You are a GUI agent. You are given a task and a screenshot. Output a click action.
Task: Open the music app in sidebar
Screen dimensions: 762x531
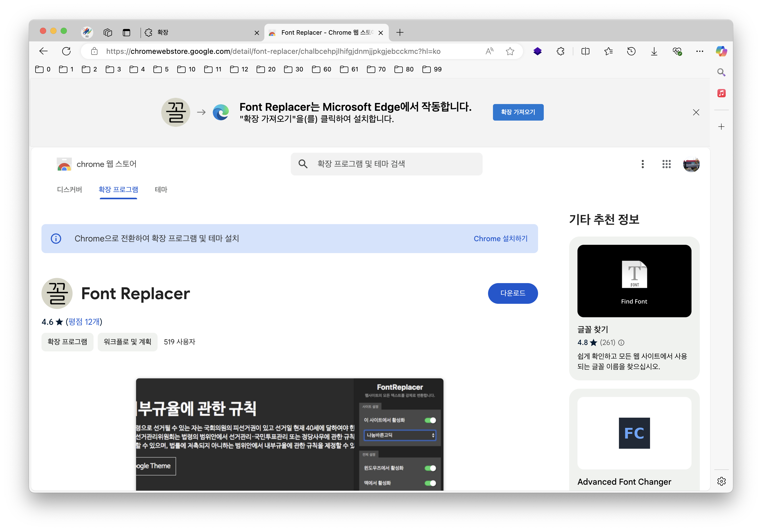[721, 93]
